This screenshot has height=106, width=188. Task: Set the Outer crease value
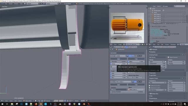point(118,75)
